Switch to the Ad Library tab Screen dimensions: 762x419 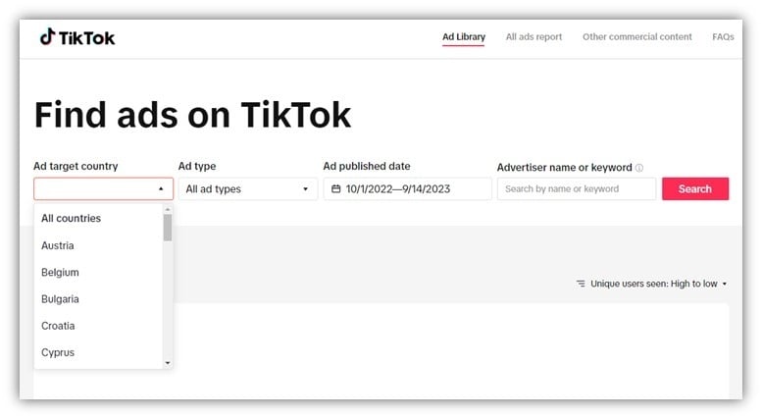coord(464,37)
